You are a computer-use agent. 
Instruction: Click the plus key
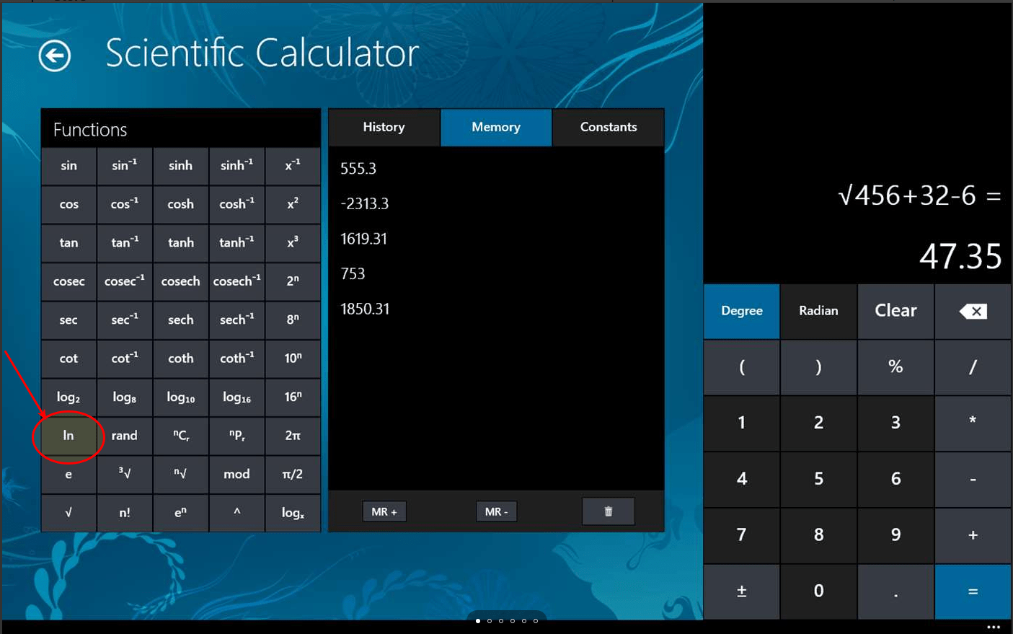[973, 534]
